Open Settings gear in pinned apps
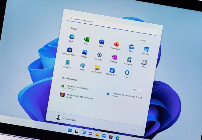 (99, 56)
